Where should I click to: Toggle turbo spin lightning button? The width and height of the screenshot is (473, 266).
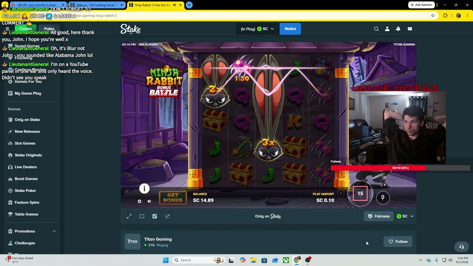click(383, 198)
